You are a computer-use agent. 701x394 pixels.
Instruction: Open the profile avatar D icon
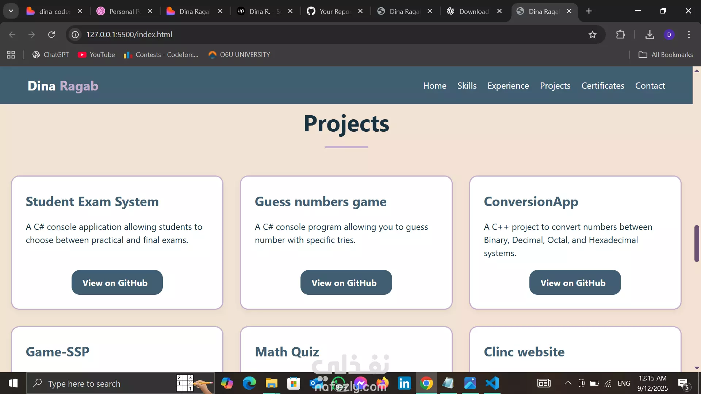(x=669, y=35)
